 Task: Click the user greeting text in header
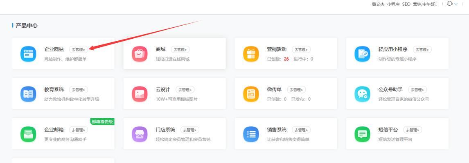click(404, 4)
